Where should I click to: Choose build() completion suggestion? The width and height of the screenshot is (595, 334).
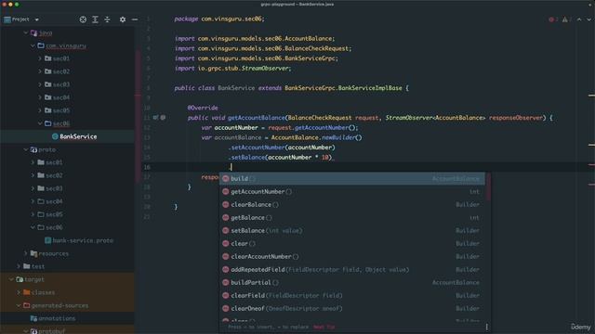[351, 179]
